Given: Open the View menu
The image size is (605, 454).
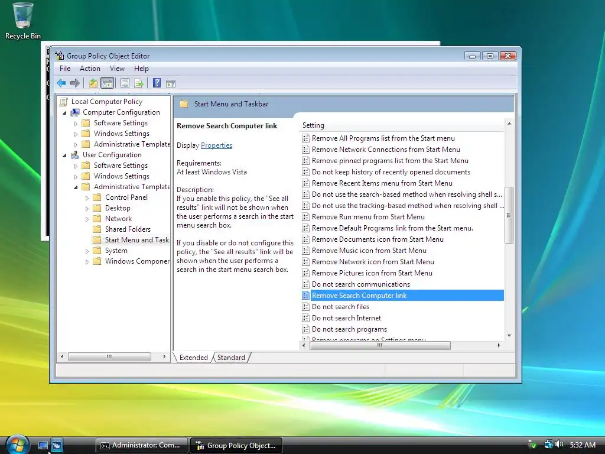Looking at the screenshot, I should click(x=117, y=69).
